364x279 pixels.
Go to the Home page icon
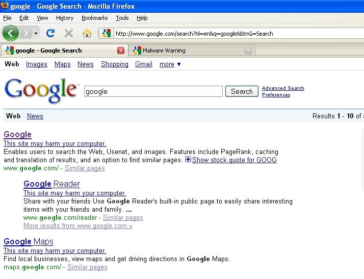[x=87, y=33]
